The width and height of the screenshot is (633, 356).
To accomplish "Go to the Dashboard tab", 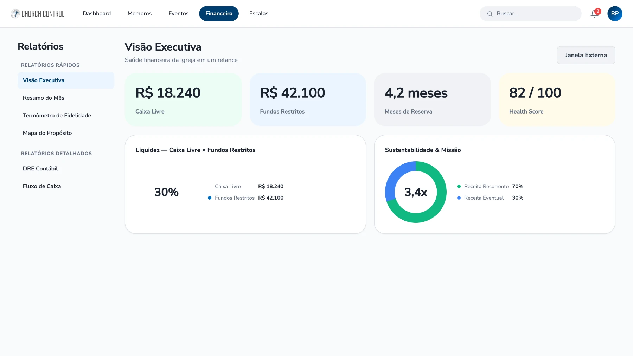I will (x=97, y=14).
